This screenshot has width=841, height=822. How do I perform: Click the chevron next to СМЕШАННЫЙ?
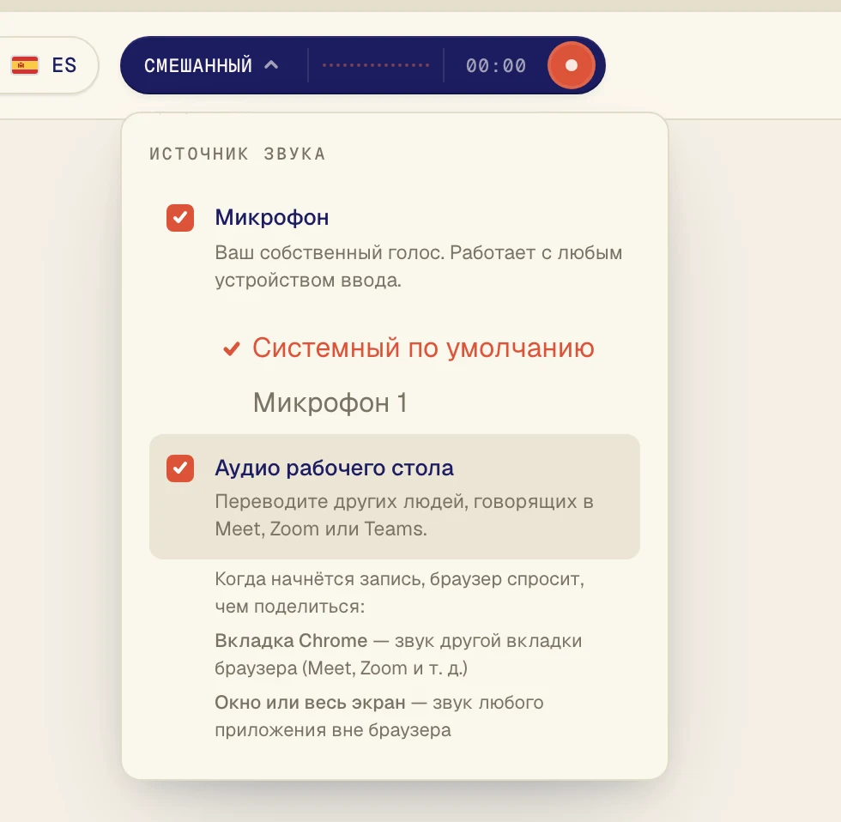271,65
